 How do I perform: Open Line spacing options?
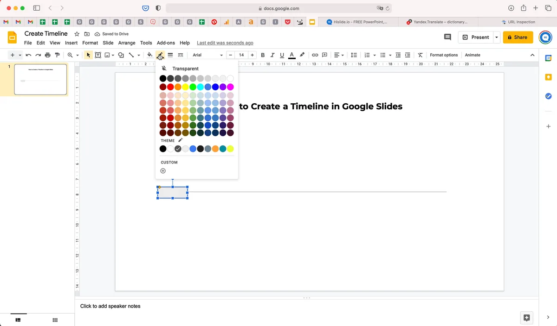coord(354,55)
